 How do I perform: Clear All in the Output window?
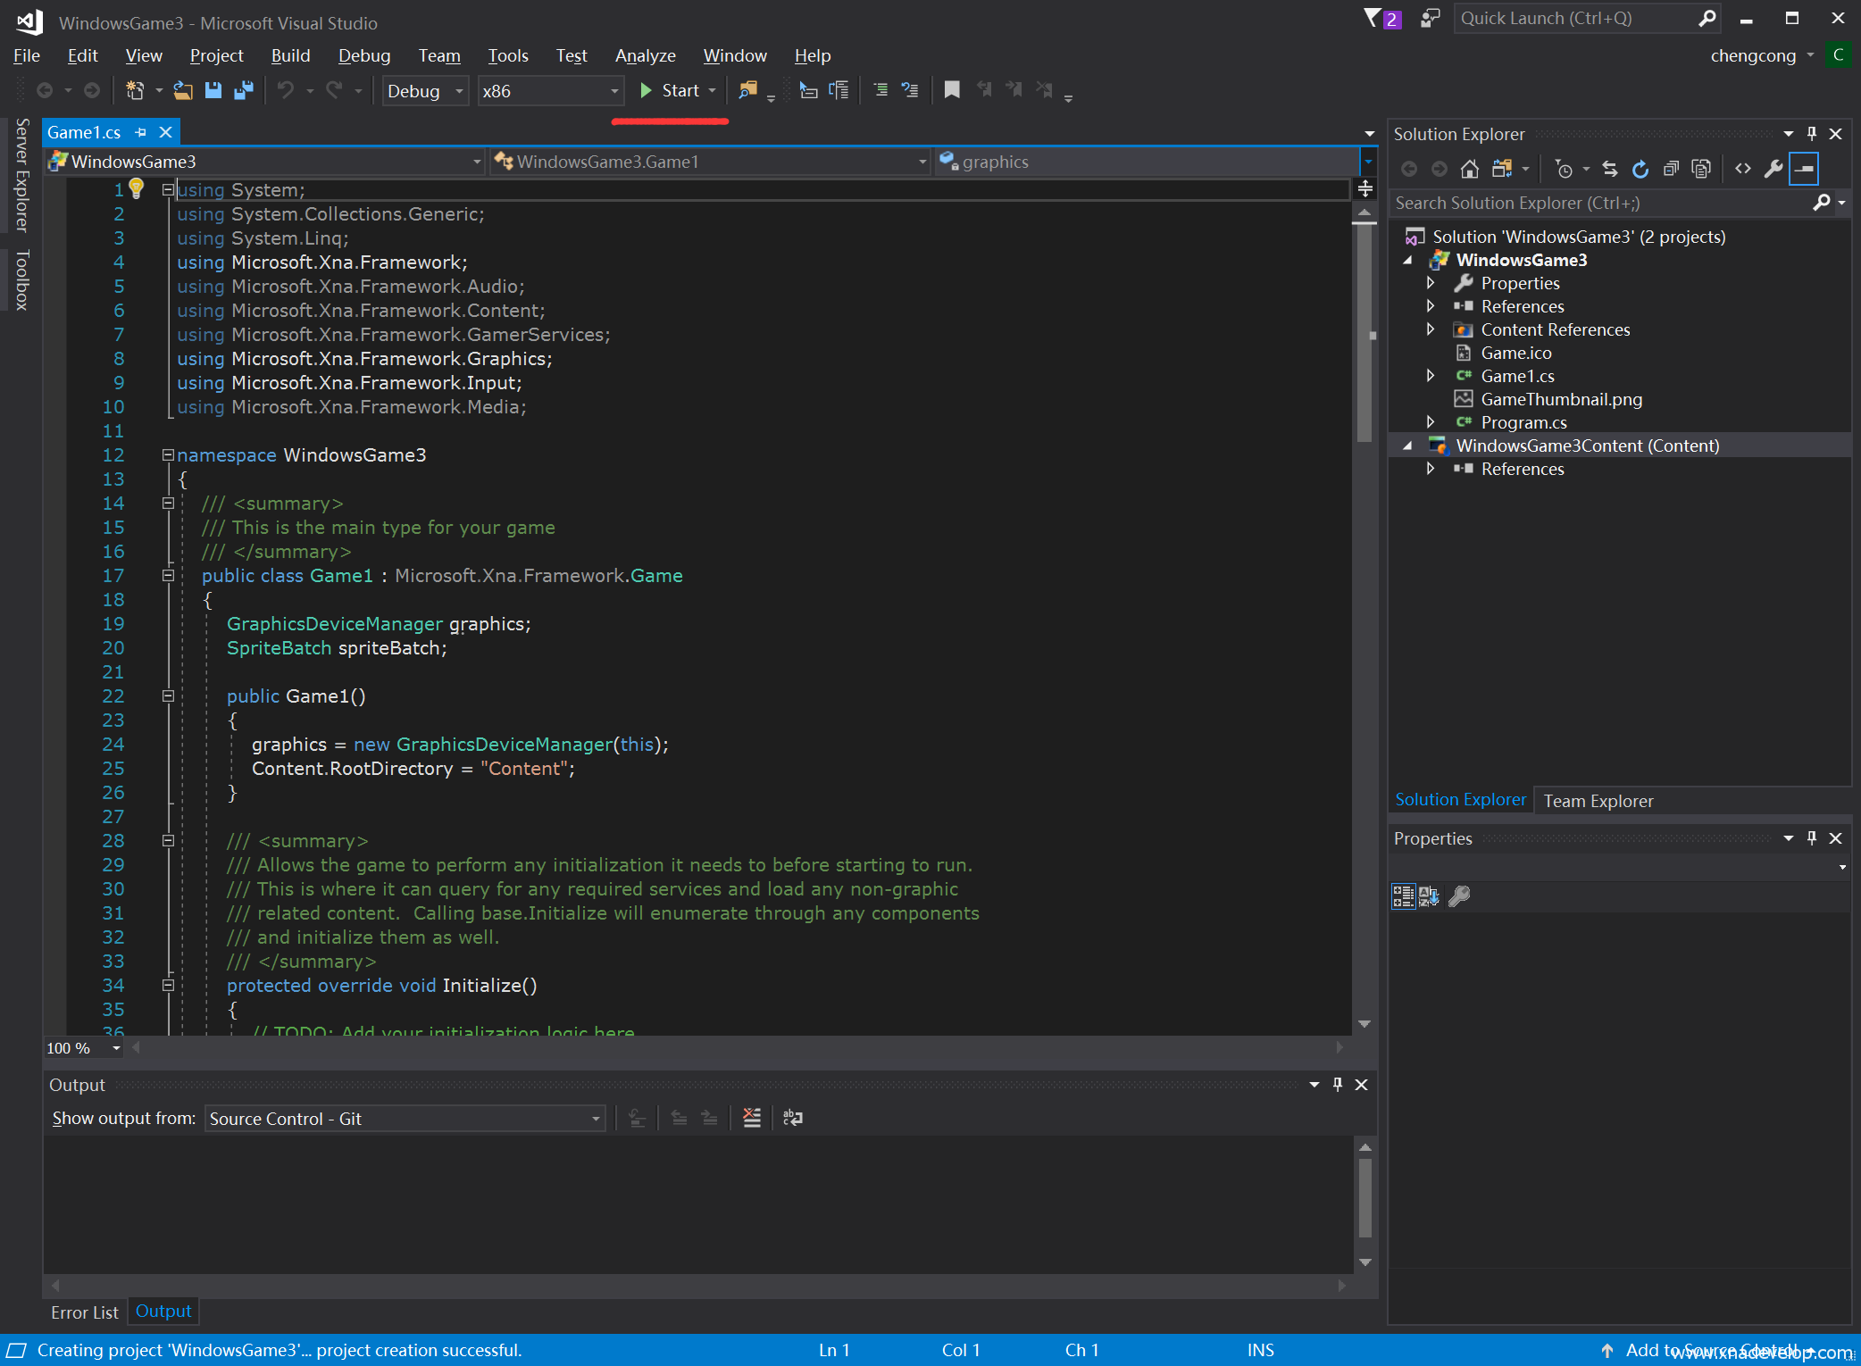pos(752,1118)
